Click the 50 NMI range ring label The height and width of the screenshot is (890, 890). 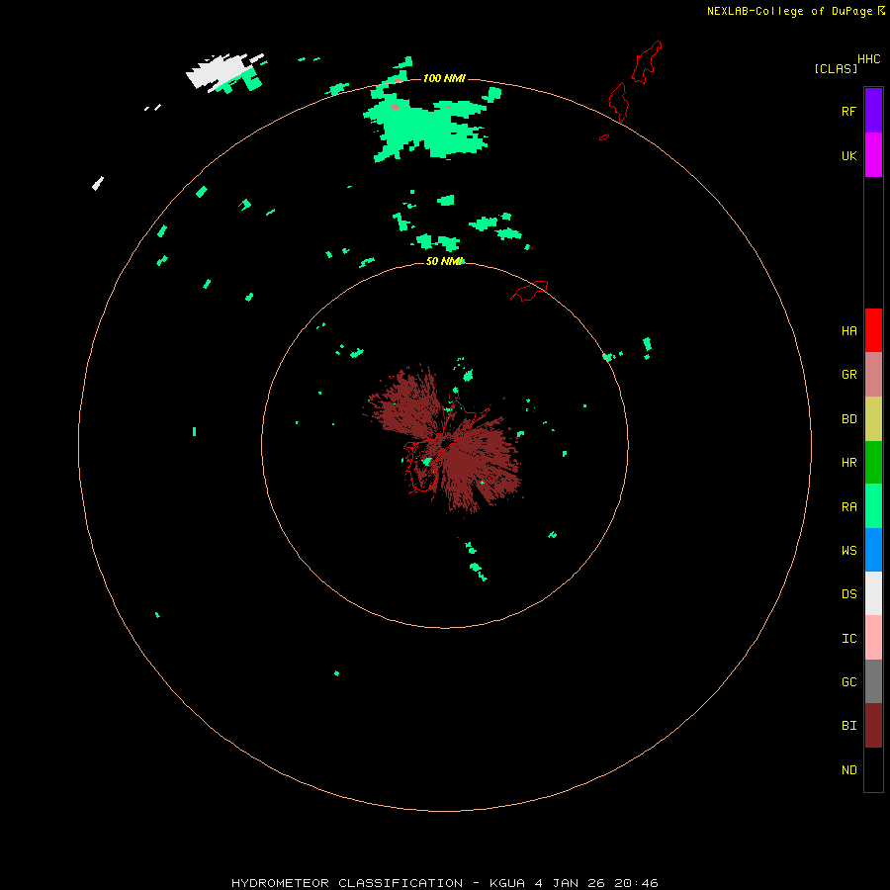[445, 261]
